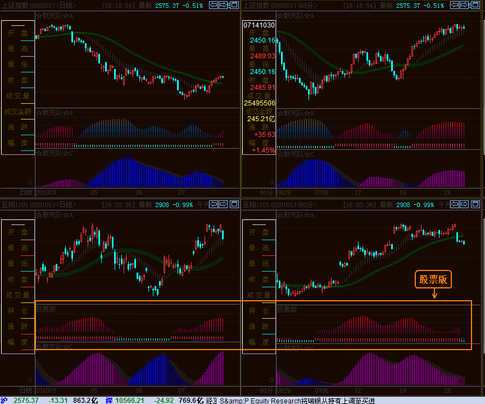This screenshot has height=404, width=485.
Task: Click ☆敢死队☆B label in 上证指数 日线 chart
Action: 55,113
